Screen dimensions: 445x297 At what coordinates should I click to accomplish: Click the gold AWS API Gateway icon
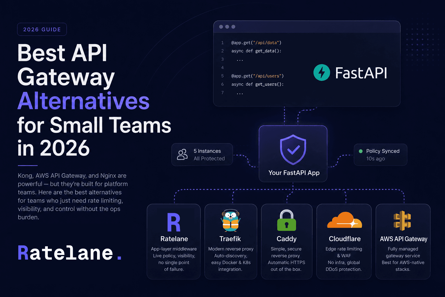tap(402, 221)
